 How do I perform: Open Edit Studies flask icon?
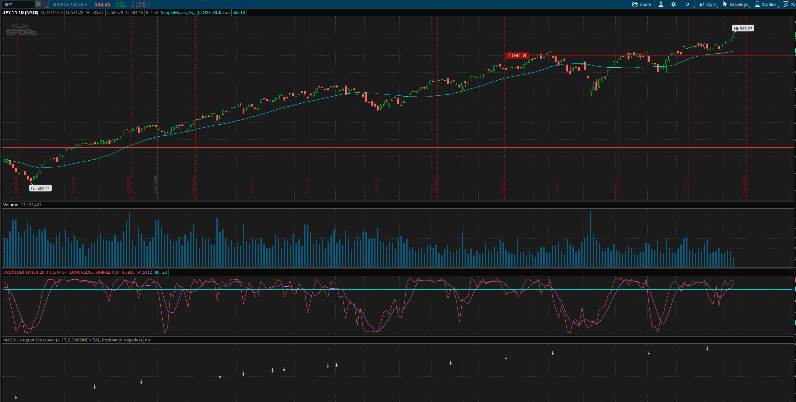tap(661, 4)
